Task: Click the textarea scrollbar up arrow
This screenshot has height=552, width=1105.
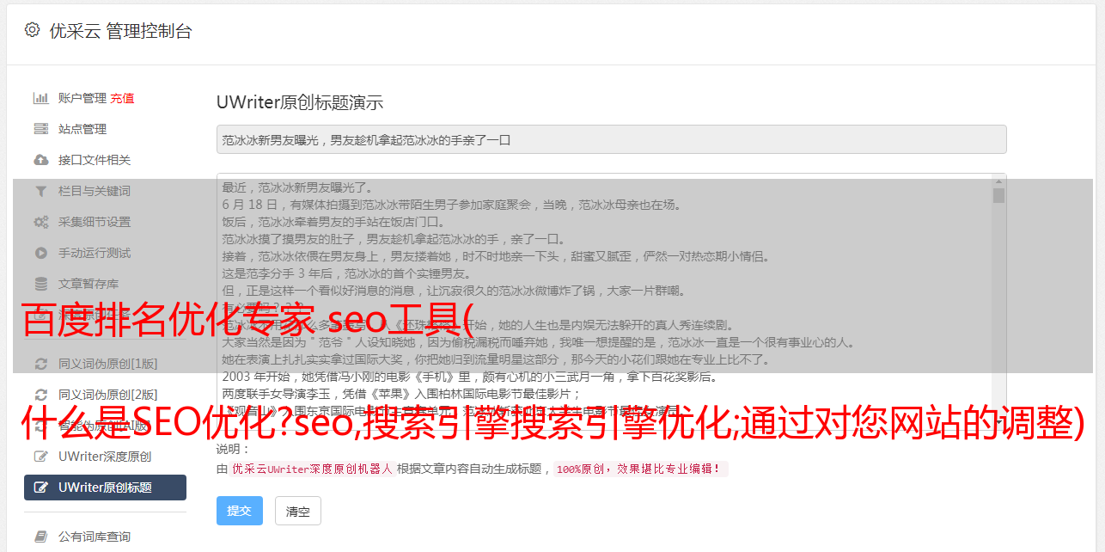Action: click(998, 181)
